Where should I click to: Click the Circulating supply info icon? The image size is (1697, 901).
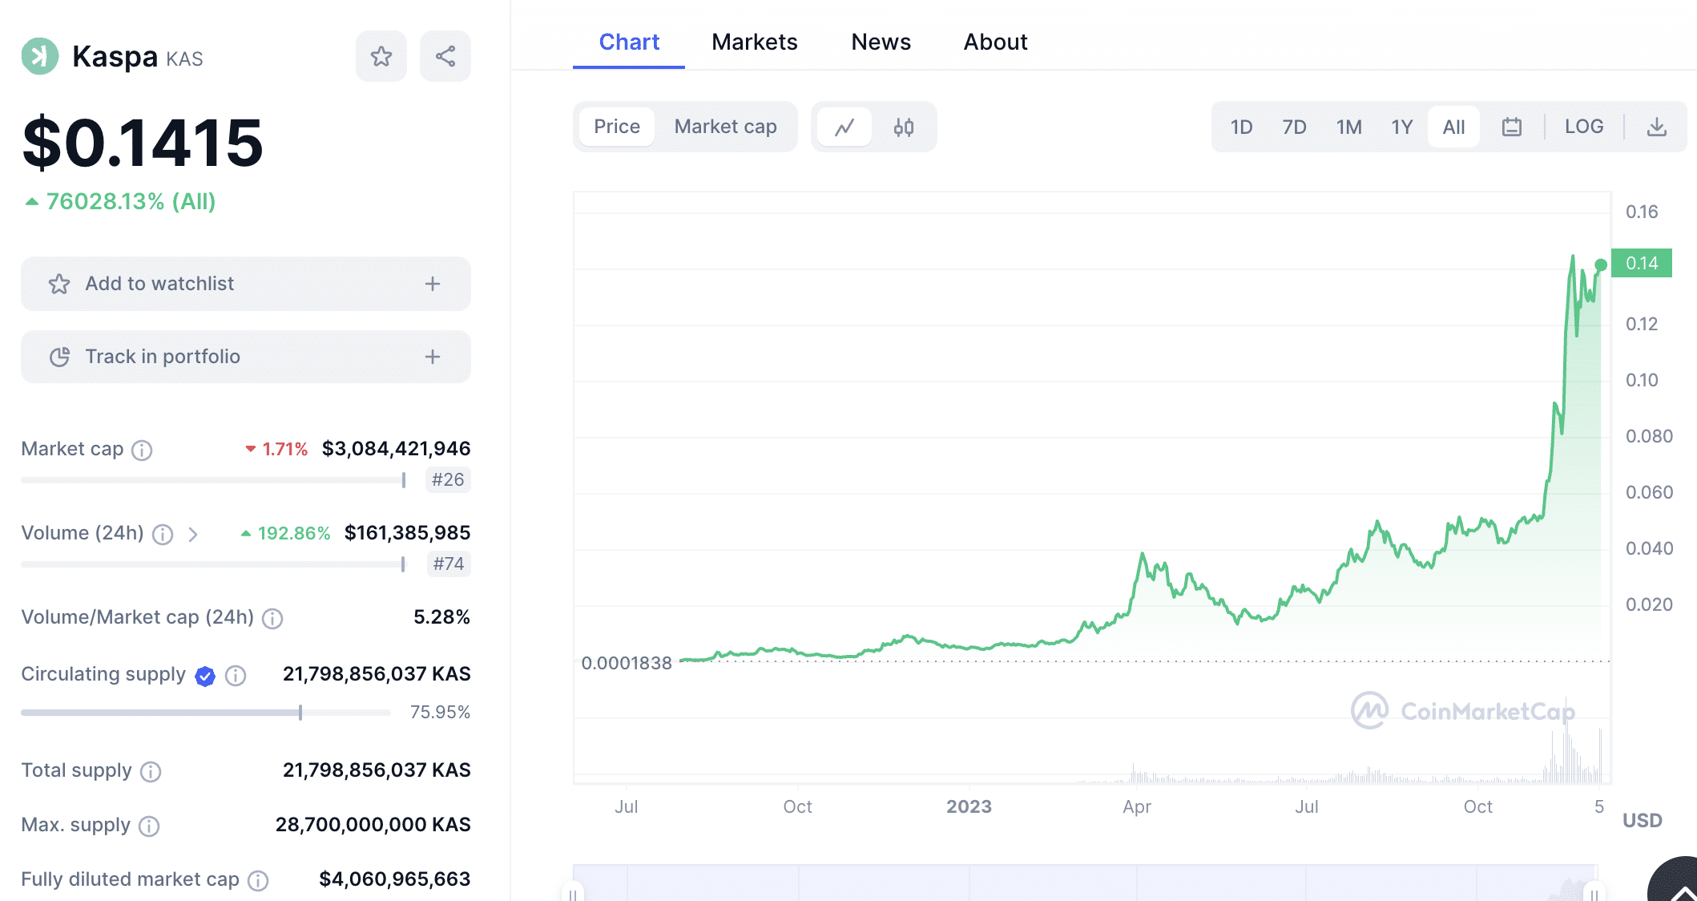236,676
